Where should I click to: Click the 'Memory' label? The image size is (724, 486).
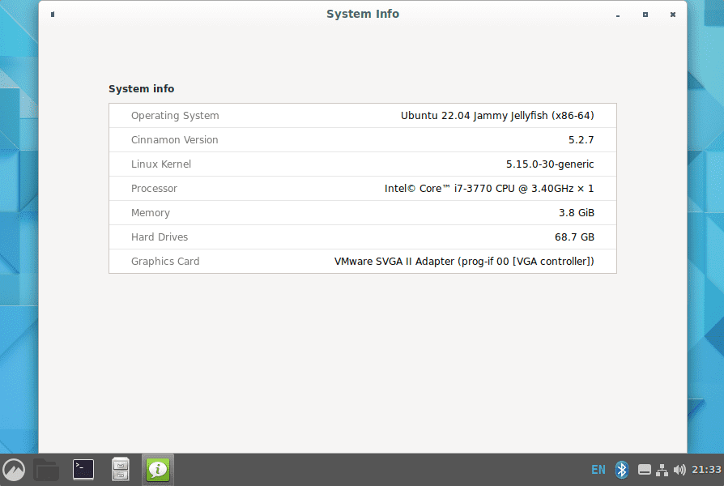(x=151, y=213)
